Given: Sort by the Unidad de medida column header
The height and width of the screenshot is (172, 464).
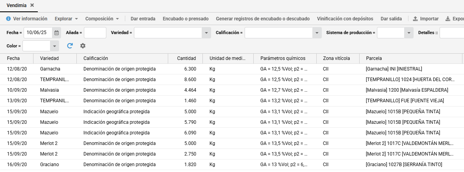Looking at the screenshot, I should [x=228, y=58].
